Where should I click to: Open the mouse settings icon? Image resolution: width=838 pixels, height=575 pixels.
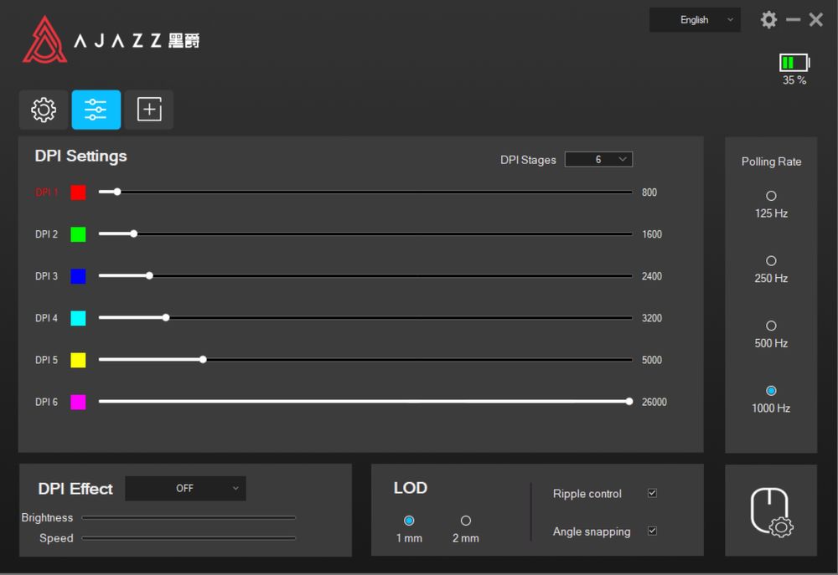tap(771, 511)
